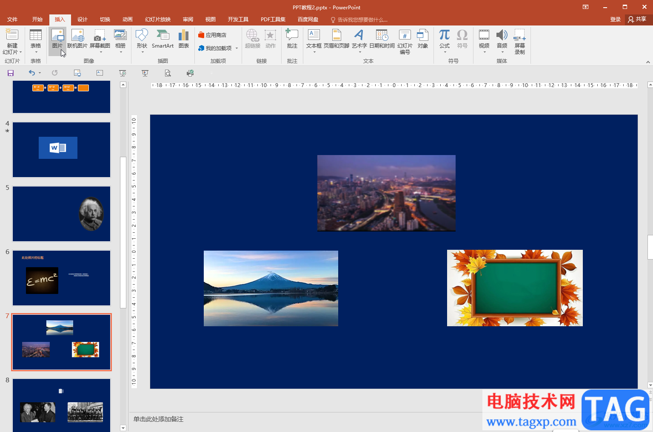Insert a SmartArt graphic
653x432 pixels.
pyautogui.click(x=163, y=40)
